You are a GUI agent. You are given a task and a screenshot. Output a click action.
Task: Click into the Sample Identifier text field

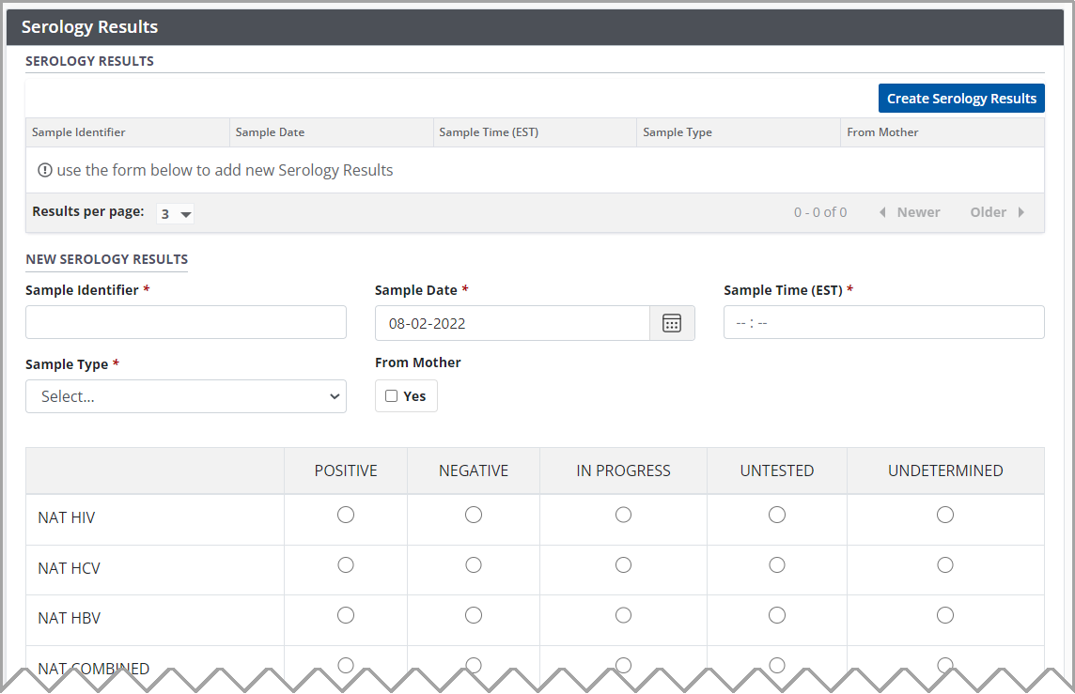coord(185,322)
